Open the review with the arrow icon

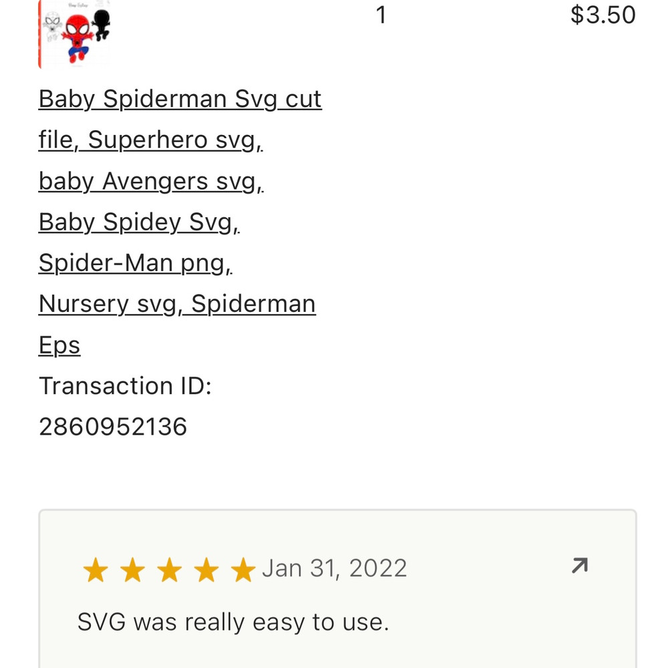[579, 566]
